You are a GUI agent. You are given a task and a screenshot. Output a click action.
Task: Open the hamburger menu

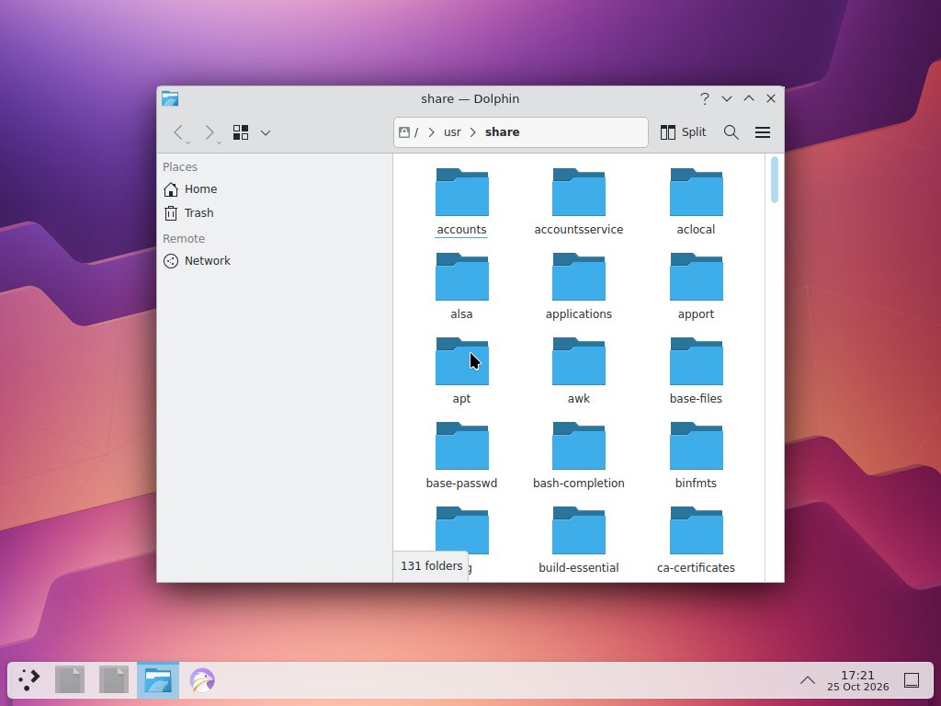[x=762, y=132]
